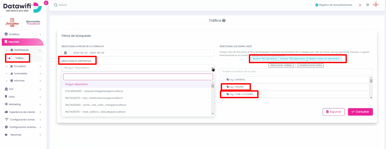Click the Consultar button

(x=360, y=112)
